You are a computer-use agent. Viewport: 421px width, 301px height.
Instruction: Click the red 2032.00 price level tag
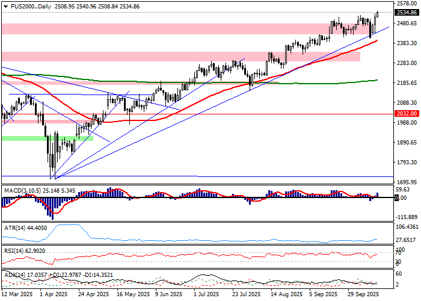[407, 113]
